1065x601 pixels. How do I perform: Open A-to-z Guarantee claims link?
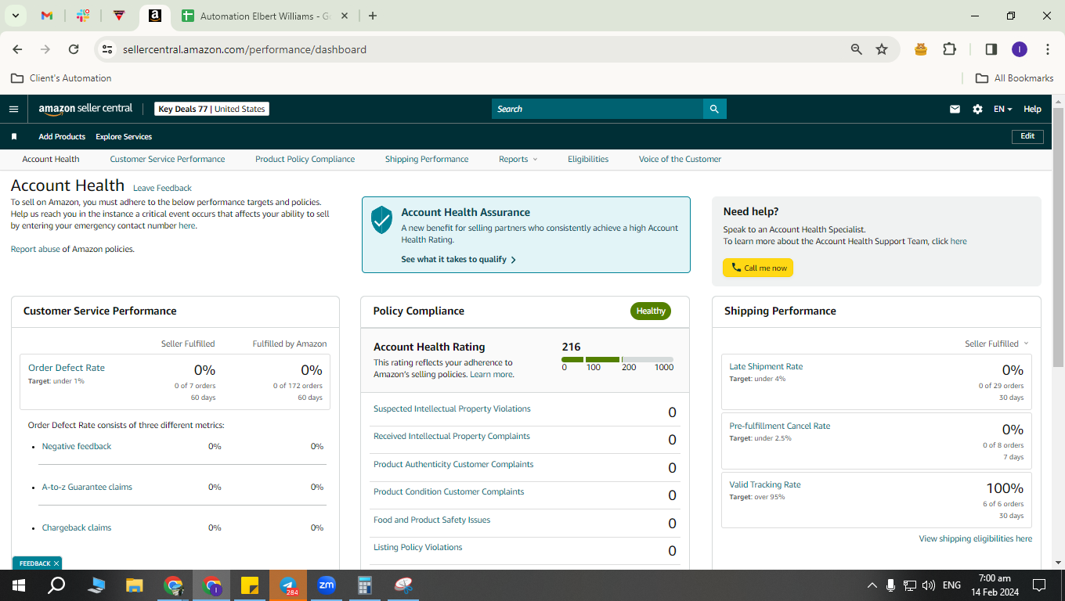(87, 487)
